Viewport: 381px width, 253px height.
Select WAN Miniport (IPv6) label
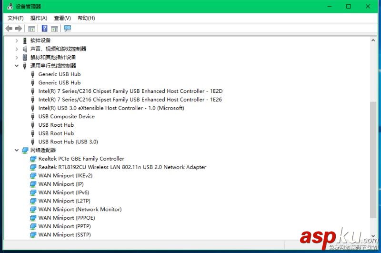coord(64,192)
